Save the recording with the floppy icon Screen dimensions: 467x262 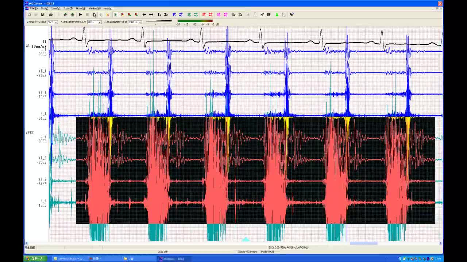[x=43, y=15]
